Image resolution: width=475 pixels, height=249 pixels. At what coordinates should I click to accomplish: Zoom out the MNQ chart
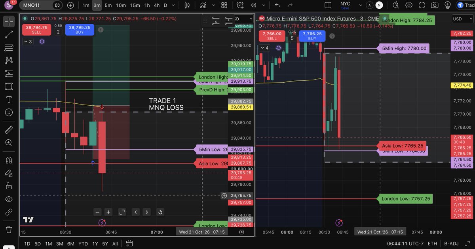click(98, 212)
